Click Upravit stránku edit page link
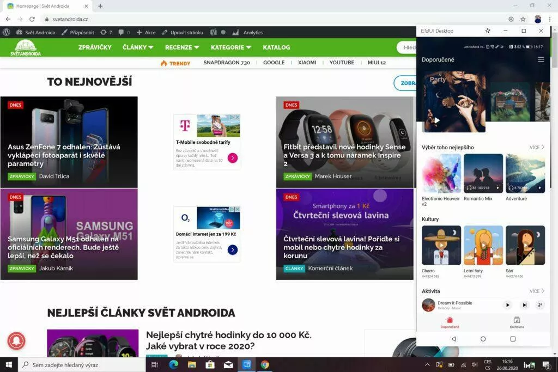558x372 pixels. pos(183,32)
